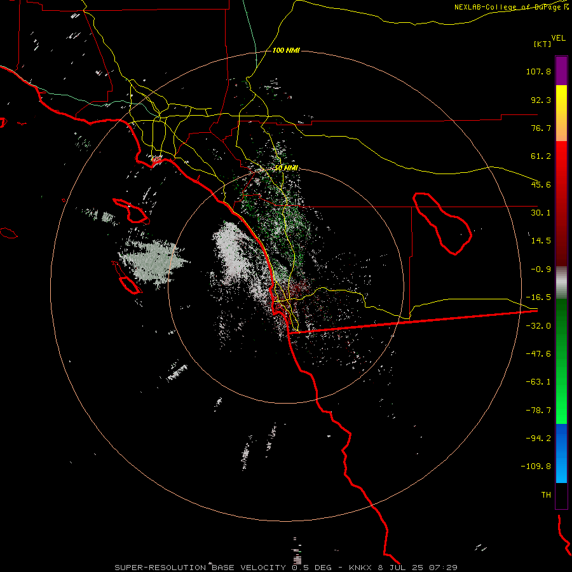This screenshot has width=572, height=572.
Task: Click the -16.5 velocity scale value
Action: pyautogui.click(x=538, y=297)
